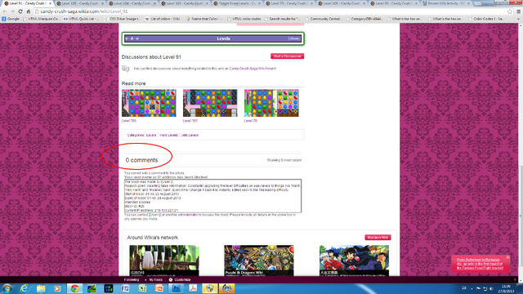Viewport: 523px width, 294px height.
Task: Open the Start menu orb
Action: 7,288
